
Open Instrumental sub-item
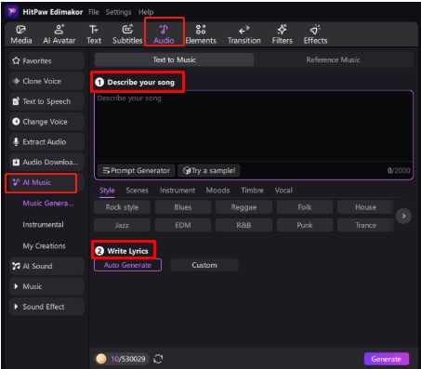point(43,225)
